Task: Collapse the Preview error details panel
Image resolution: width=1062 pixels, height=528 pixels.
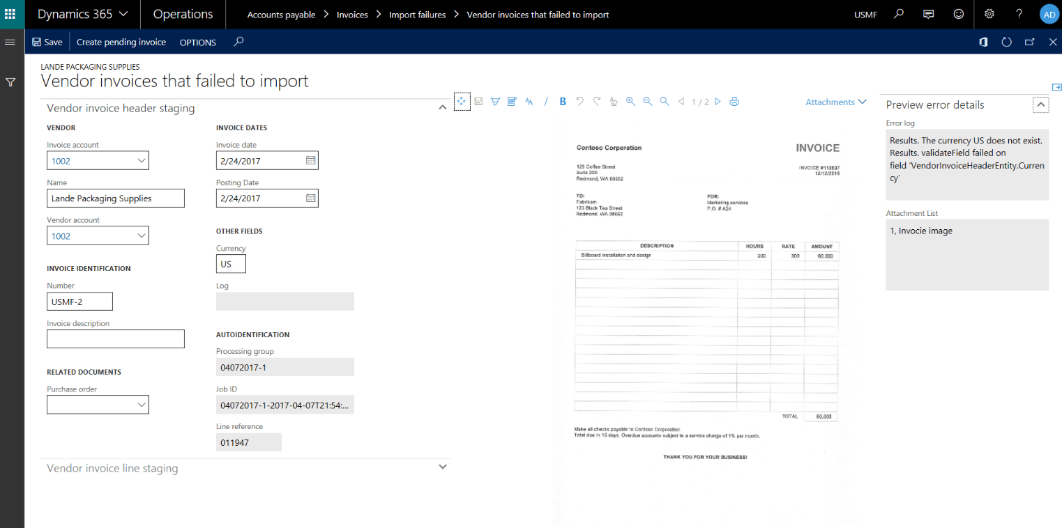Action: pyautogui.click(x=1040, y=104)
